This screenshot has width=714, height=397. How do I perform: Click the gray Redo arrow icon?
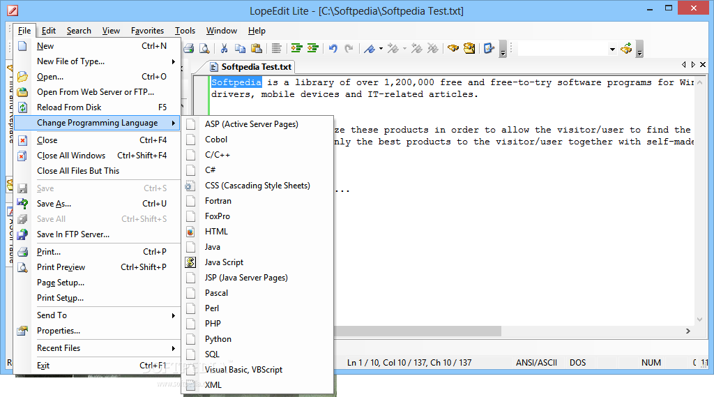tap(349, 48)
